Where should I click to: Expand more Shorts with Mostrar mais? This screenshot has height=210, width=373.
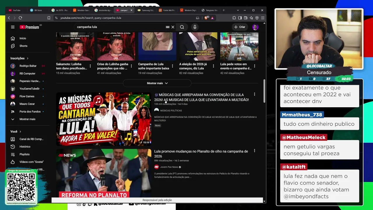tap(157, 83)
